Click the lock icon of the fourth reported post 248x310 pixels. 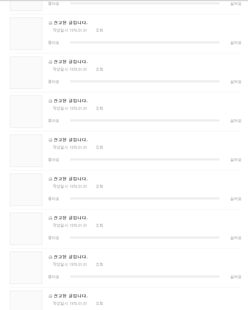pyautogui.click(x=50, y=140)
